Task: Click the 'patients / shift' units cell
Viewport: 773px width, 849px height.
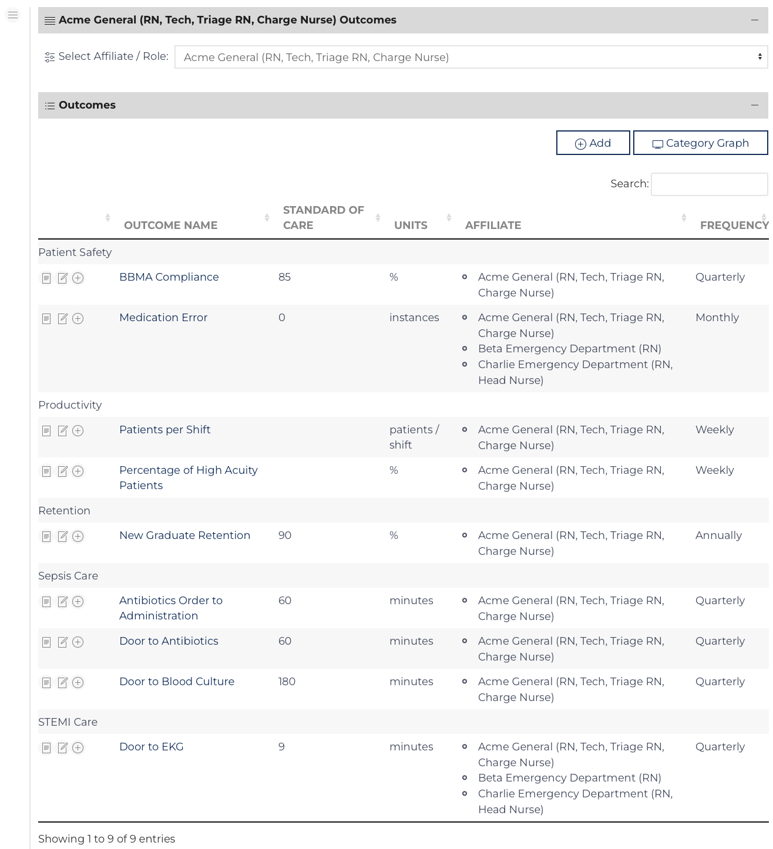Action: click(x=414, y=437)
